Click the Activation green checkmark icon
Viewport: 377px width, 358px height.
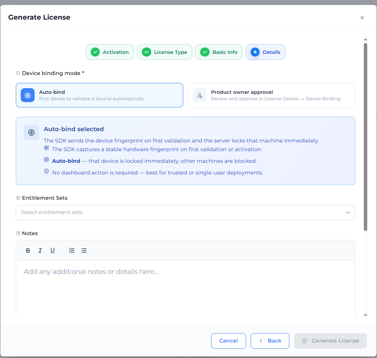point(95,52)
